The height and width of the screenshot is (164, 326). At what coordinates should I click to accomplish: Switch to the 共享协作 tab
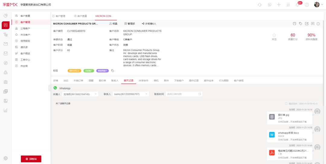144,81
